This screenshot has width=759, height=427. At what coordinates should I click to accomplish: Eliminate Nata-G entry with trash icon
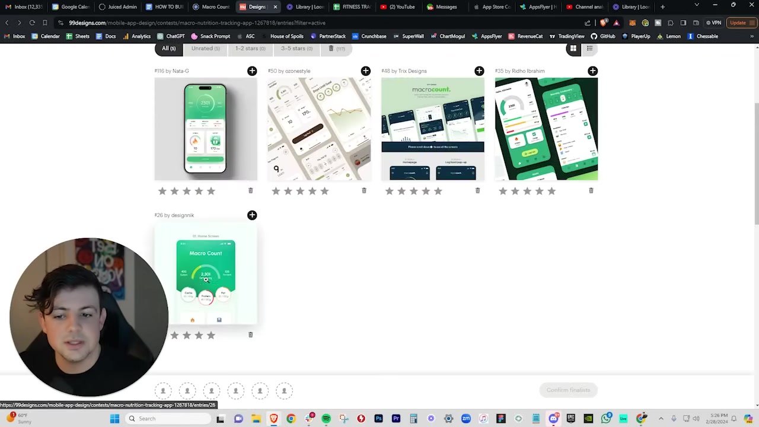[x=250, y=190]
